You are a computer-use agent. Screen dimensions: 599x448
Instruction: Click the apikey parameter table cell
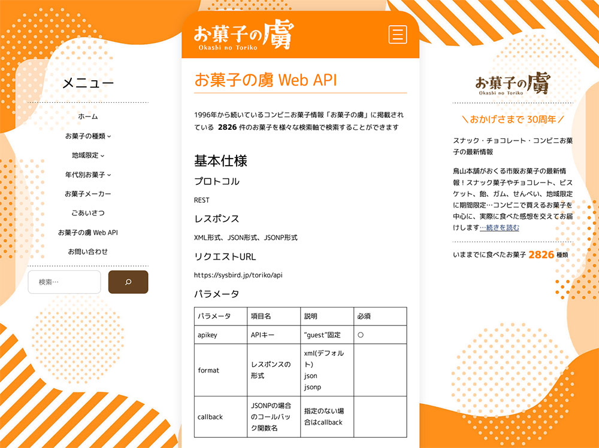point(207,335)
